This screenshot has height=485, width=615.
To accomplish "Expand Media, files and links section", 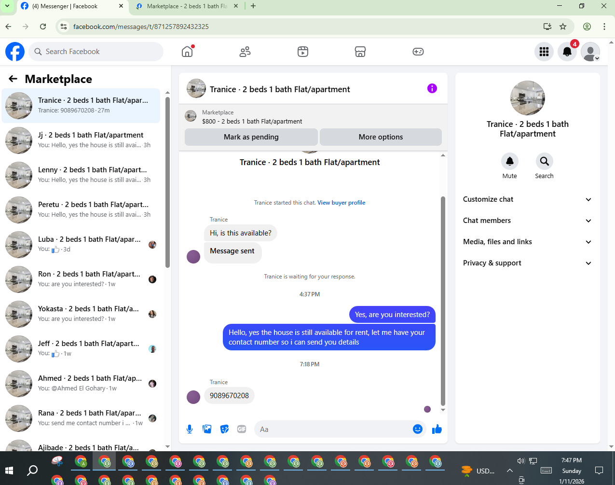I will (x=528, y=242).
